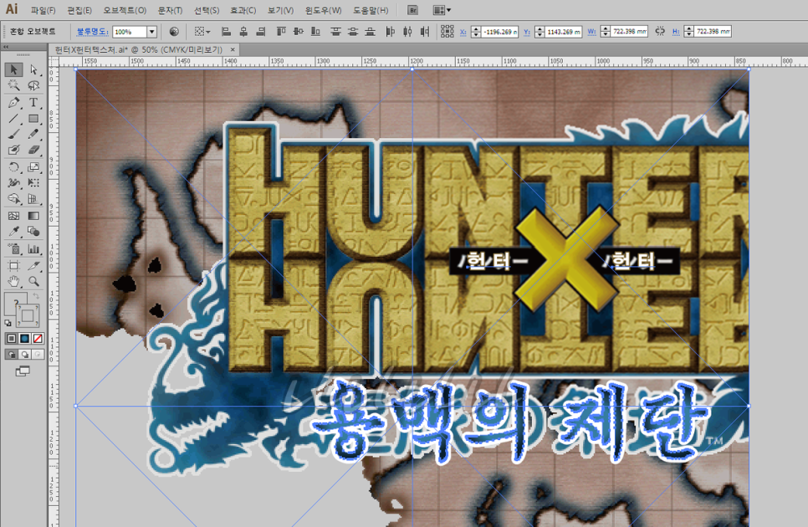Image resolution: width=808 pixels, height=527 pixels.
Task: Select the Slice tool
Action: pos(33,266)
